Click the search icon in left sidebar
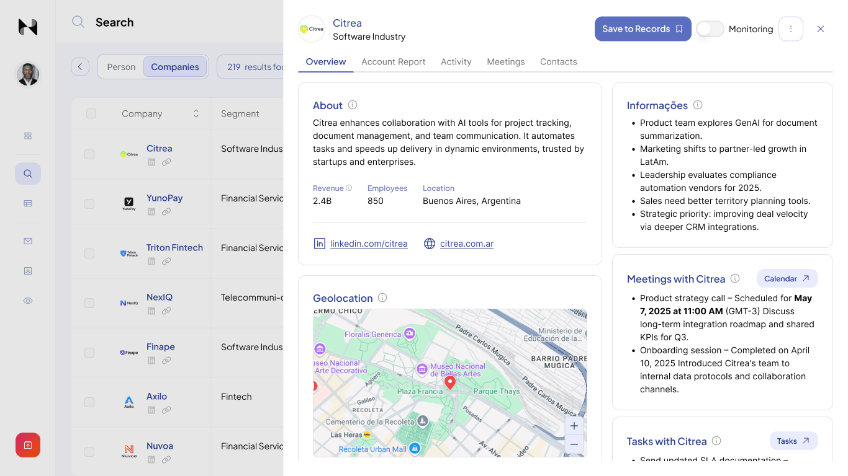 [x=28, y=174]
